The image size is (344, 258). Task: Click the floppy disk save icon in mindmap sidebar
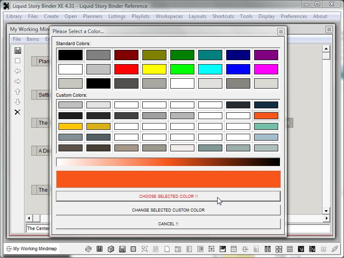(18, 50)
